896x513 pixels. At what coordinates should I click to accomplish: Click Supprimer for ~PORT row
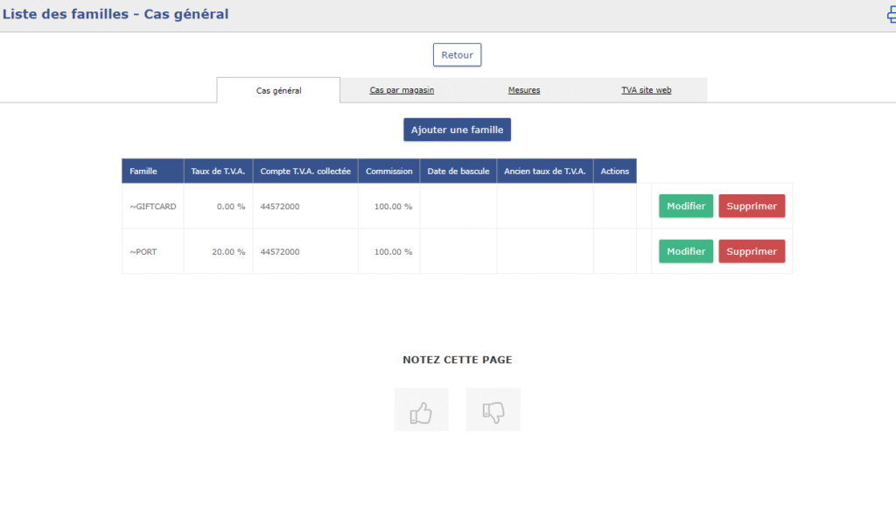752,251
